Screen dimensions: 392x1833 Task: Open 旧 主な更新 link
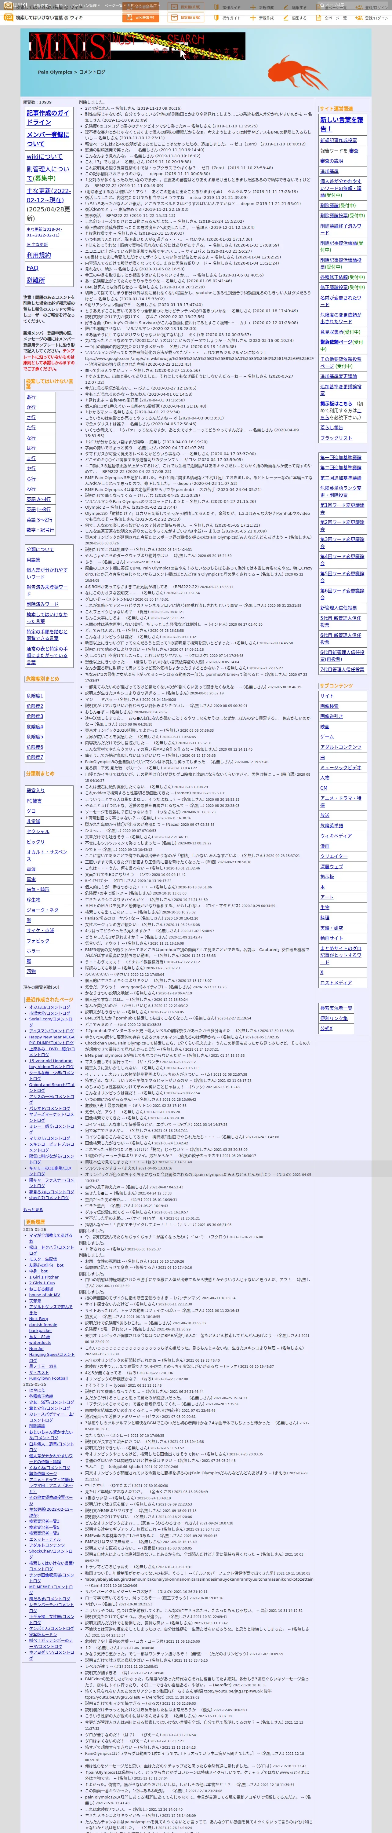[37, 244]
